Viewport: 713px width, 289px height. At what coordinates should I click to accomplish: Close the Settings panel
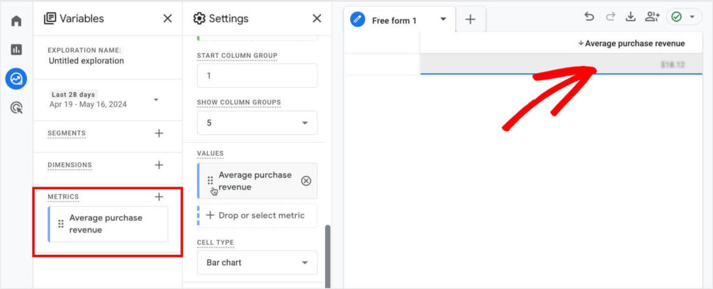click(317, 18)
